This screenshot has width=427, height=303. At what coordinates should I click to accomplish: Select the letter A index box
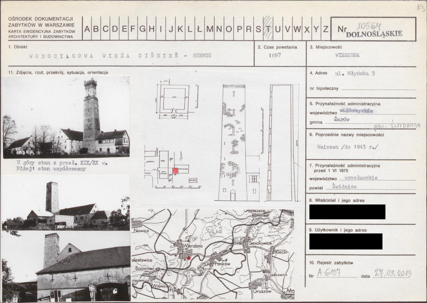tap(87, 28)
